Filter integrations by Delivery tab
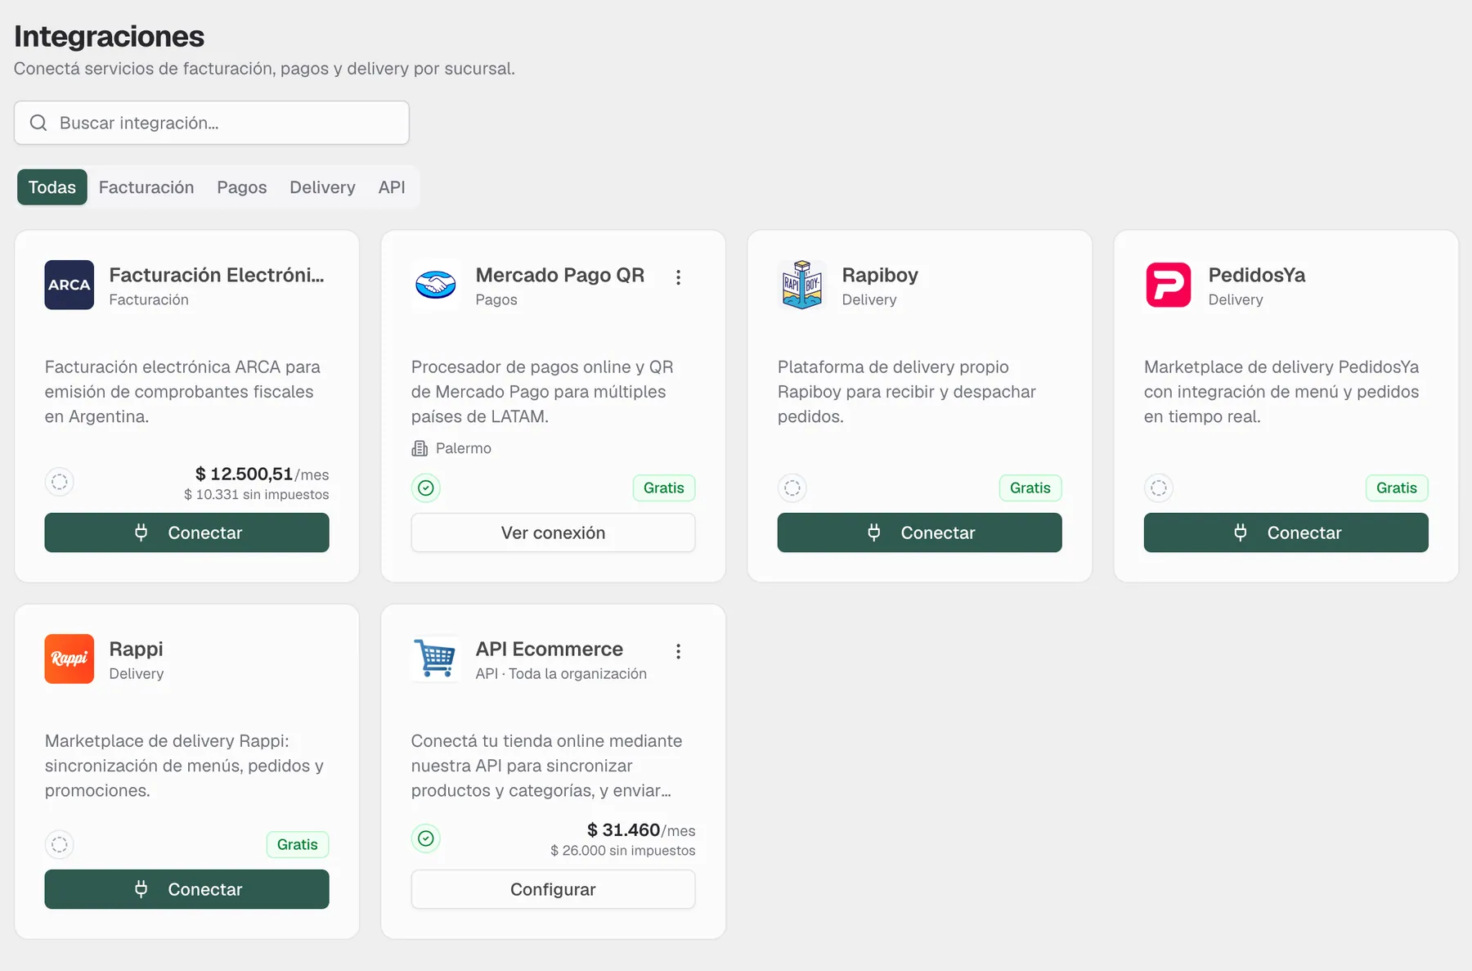1472x971 pixels. point(322,187)
